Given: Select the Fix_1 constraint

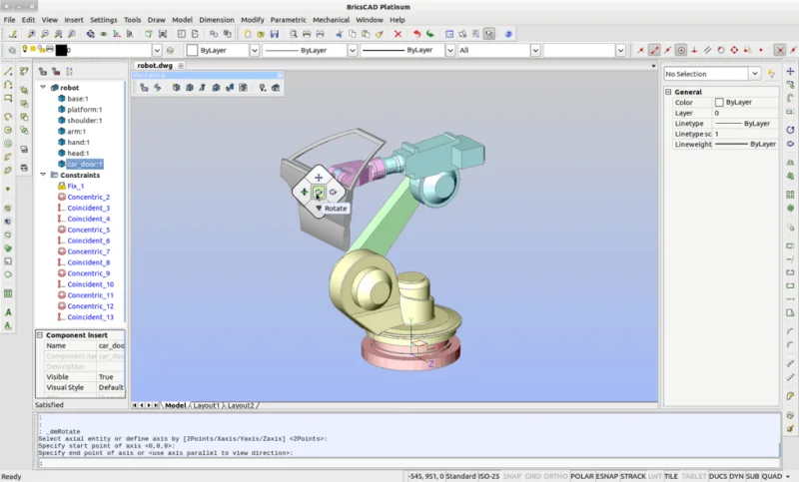Looking at the screenshot, I should [x=76, y=186].
